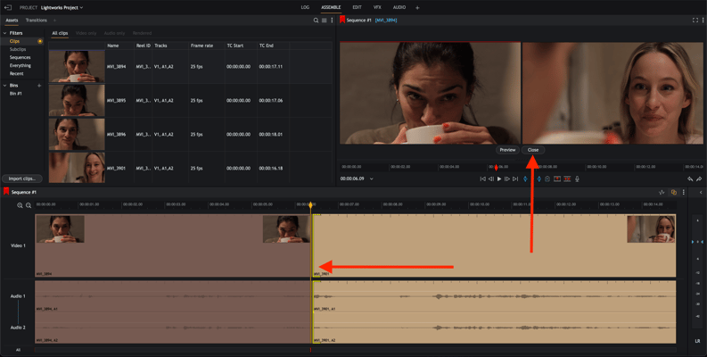
Task: Toggle the Video 1 track selection
Action: pos(18,245)
